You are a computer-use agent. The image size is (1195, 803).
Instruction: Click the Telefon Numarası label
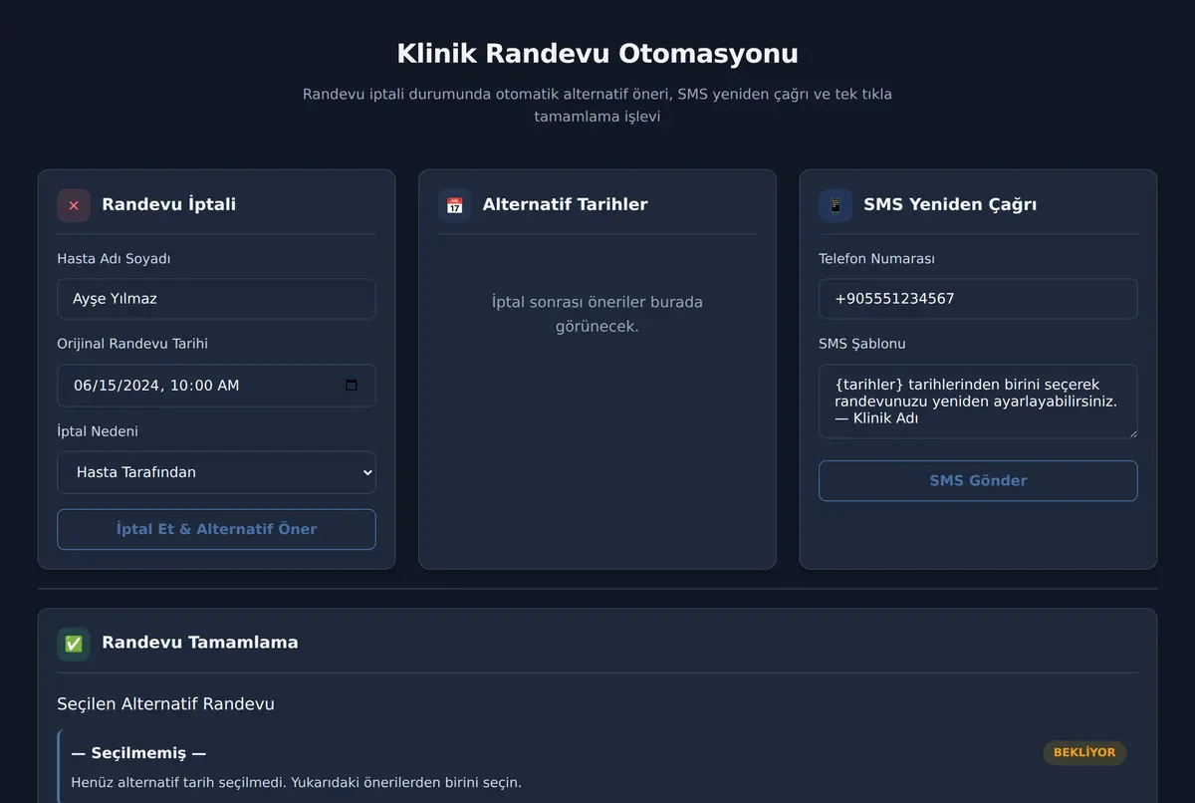point(876,259)
